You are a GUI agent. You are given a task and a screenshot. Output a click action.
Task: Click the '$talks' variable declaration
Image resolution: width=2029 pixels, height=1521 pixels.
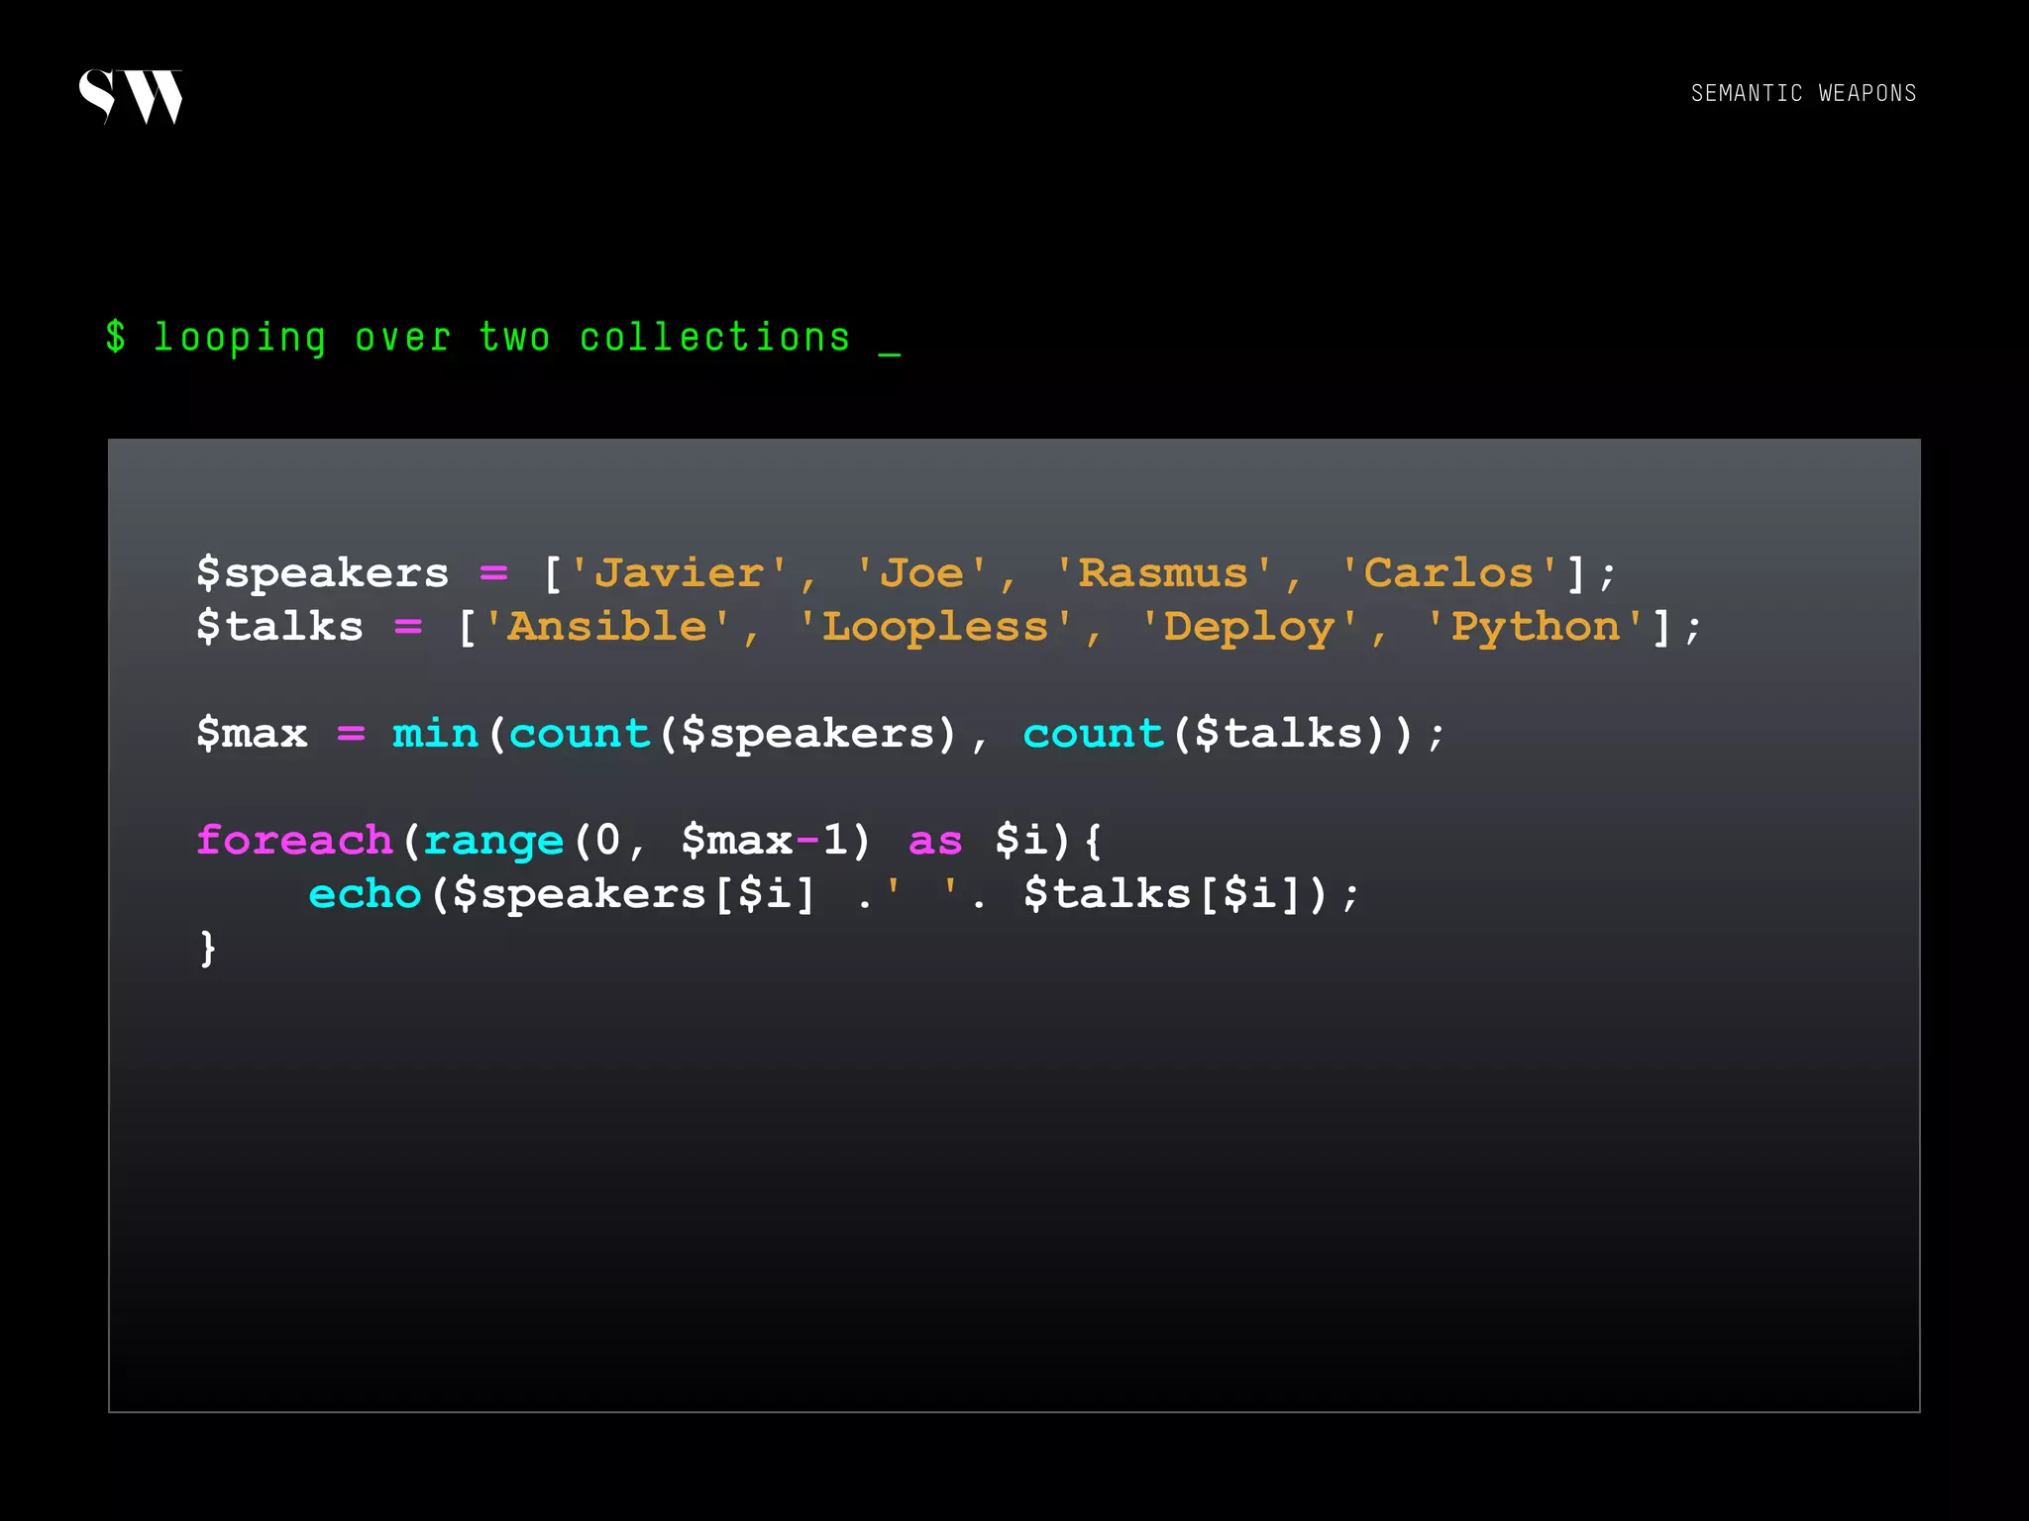(279, 627)
